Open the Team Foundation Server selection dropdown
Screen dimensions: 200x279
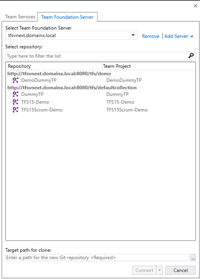pyautogui.click(x=133, y=35)
